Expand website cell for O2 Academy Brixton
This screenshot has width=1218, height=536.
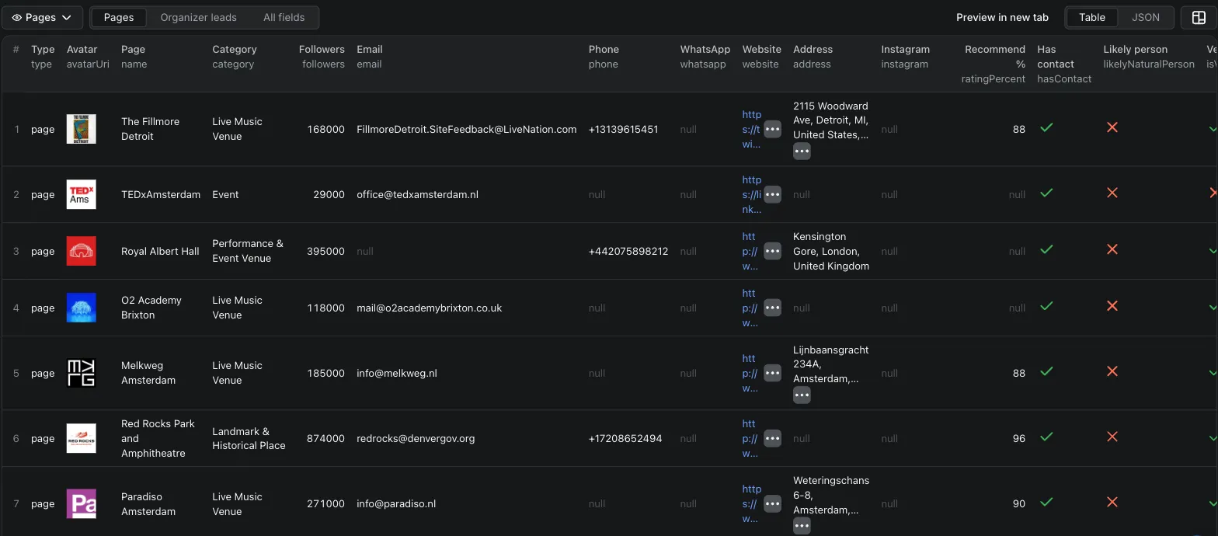(772, 308)
